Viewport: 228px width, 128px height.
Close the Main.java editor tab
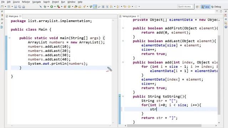(x=20, y=16)
